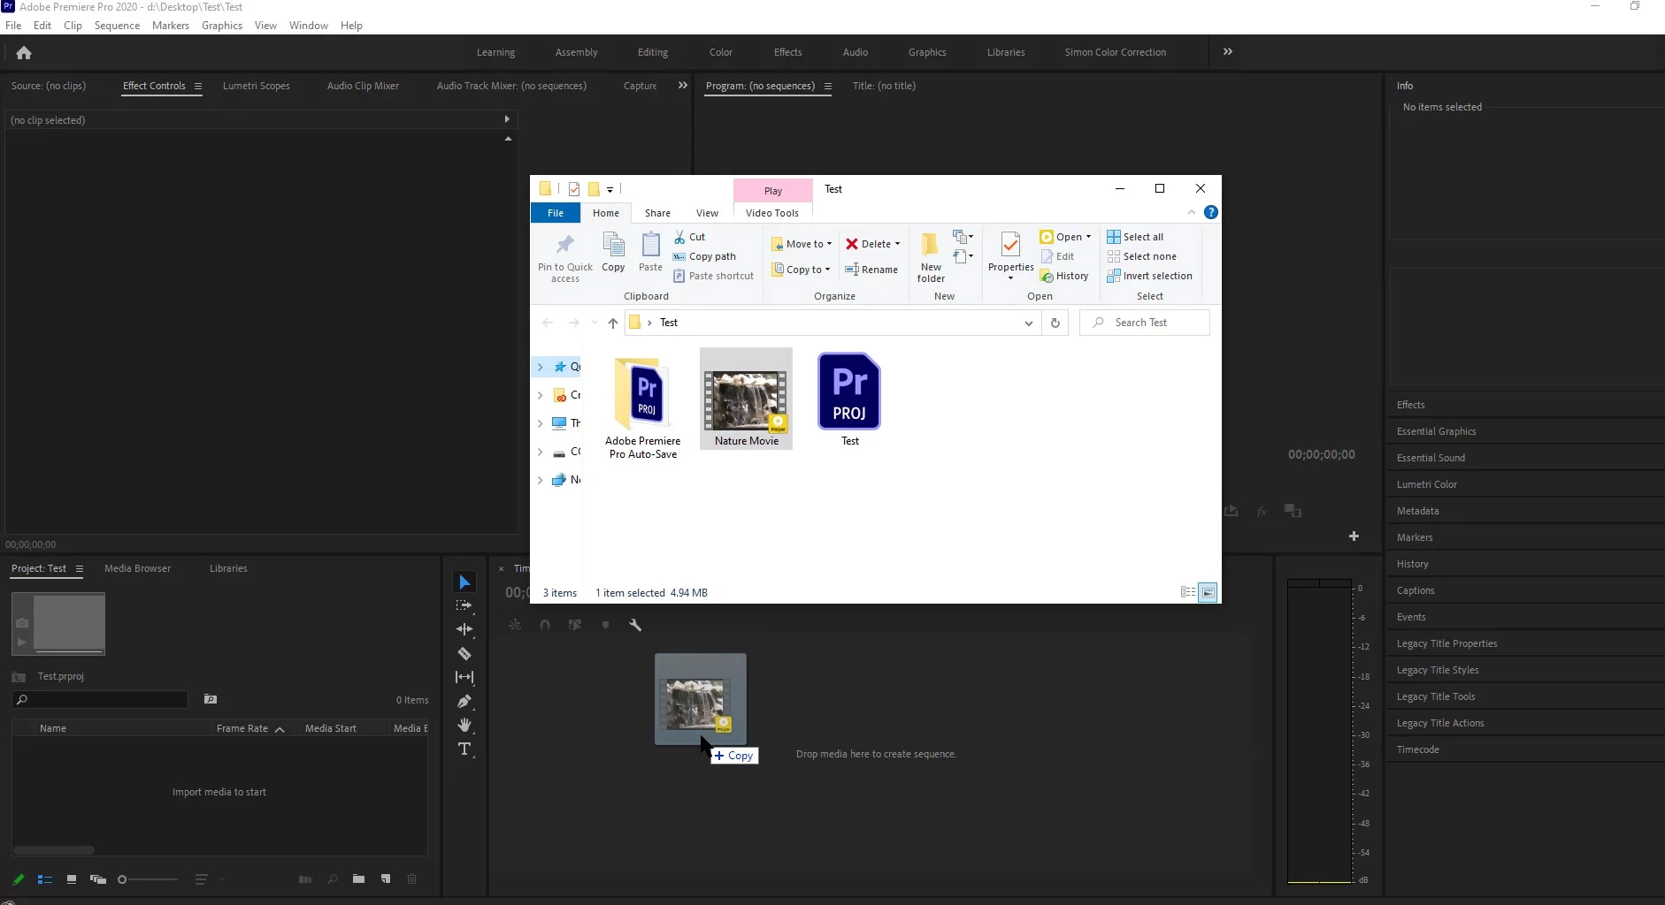Click Invert selection in Explorer ribbon
The height and width of the screenshot is (905, 1665).
[1149, 276]
